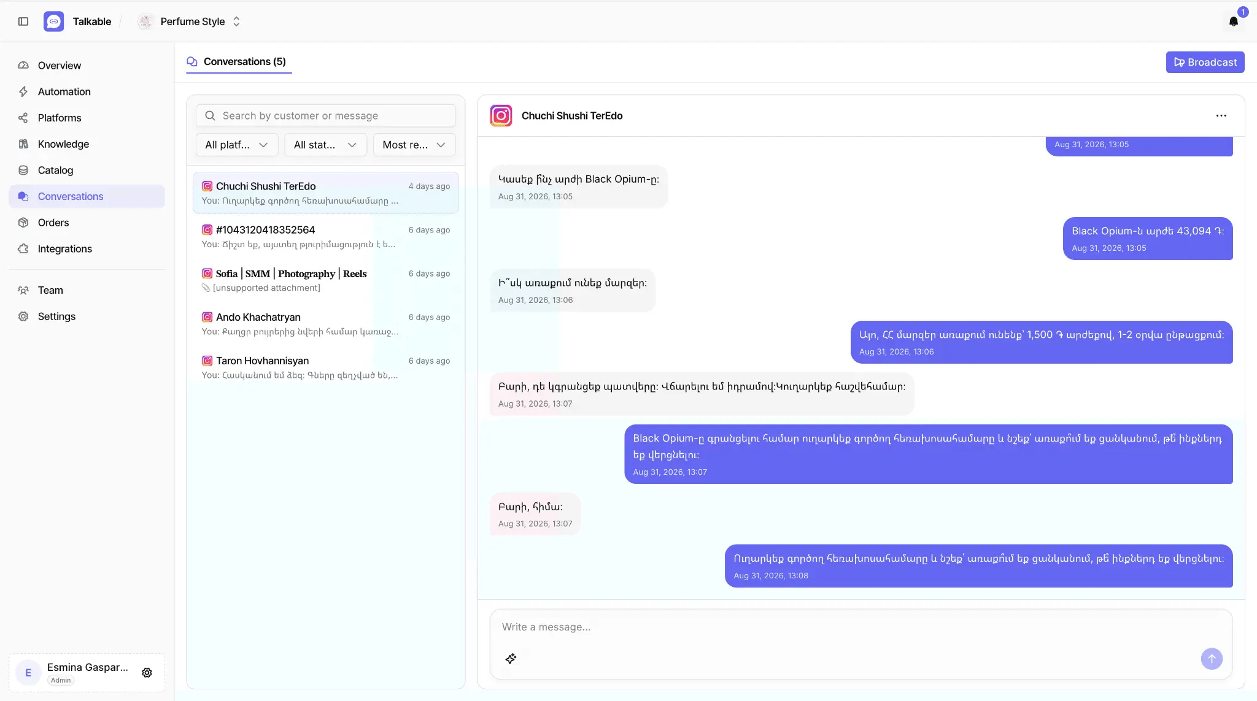Image resolution: width=1257 pixels, height=701 pixels.
Task: Click the attachment icon in Sofia's row
Action: pyautogui.click(x=206, y=288)
